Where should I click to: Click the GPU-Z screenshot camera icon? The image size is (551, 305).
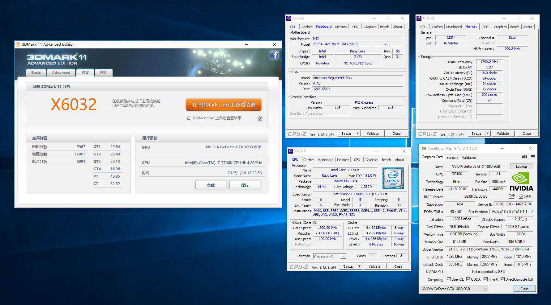[x=524, y=157]
